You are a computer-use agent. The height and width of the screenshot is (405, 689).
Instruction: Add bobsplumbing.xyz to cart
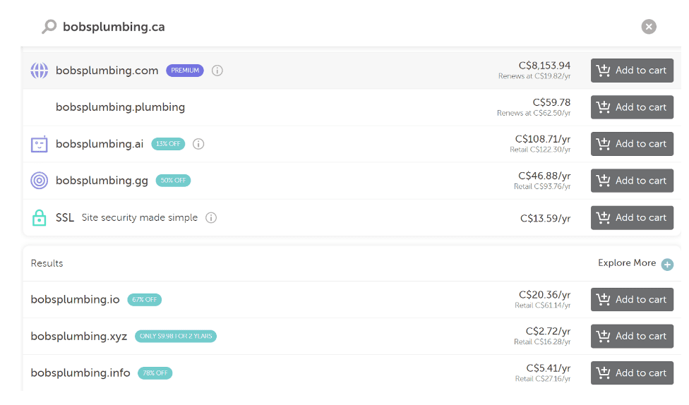point(632,336)
